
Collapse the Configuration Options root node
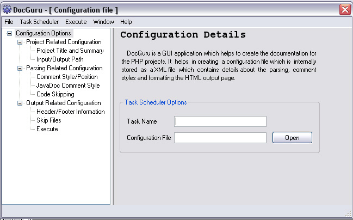pyautogui.click(x=9, y=34)
